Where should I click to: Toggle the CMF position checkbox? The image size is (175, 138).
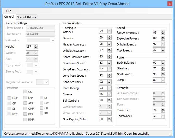(25, 108)
